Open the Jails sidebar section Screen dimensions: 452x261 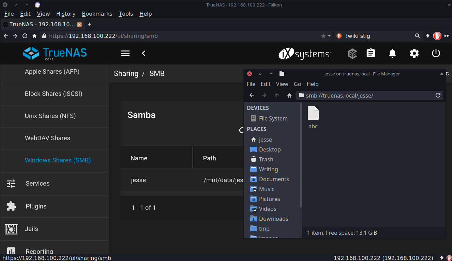[55, 229]
